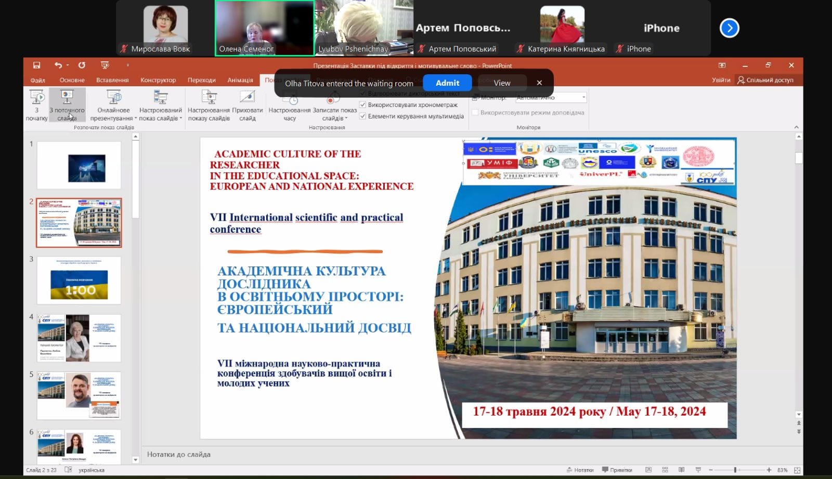Enable 'Використовувати режим доповідача' checkbox
Screen dimensions: 832x479
coord(475,112)
